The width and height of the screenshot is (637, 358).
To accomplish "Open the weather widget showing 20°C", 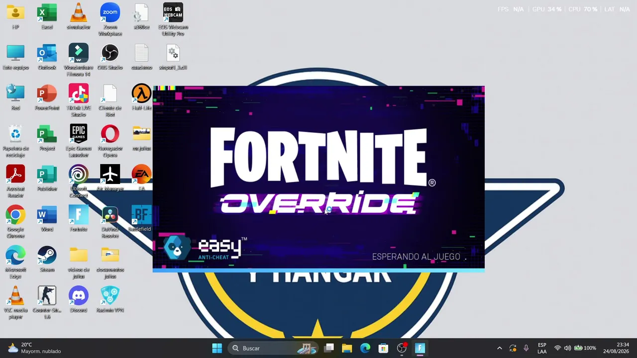I will 35,348.
